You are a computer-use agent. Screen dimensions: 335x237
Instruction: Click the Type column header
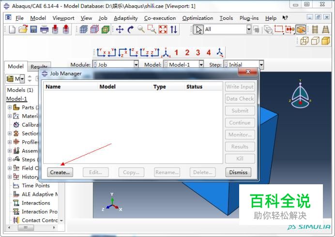(x=160, y=87)
